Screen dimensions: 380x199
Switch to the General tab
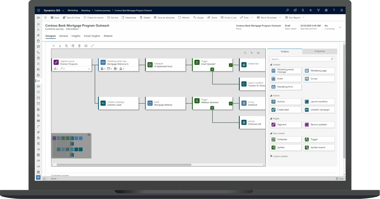coord(64,36)
